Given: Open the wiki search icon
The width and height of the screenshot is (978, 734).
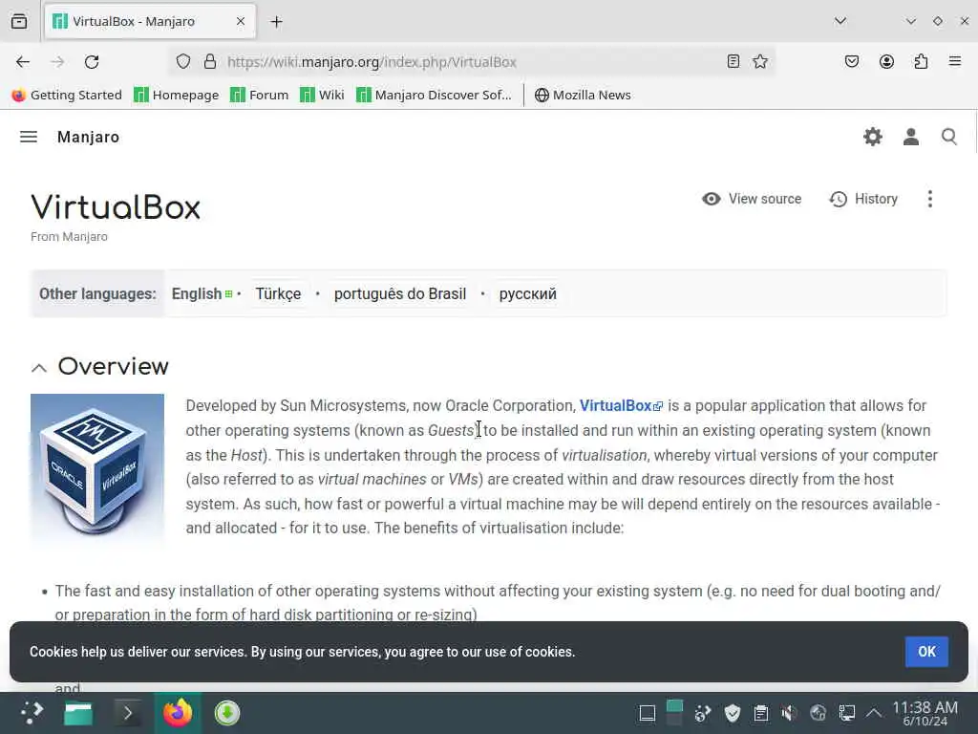Looking at the screenshot, I should coord(948,137).
